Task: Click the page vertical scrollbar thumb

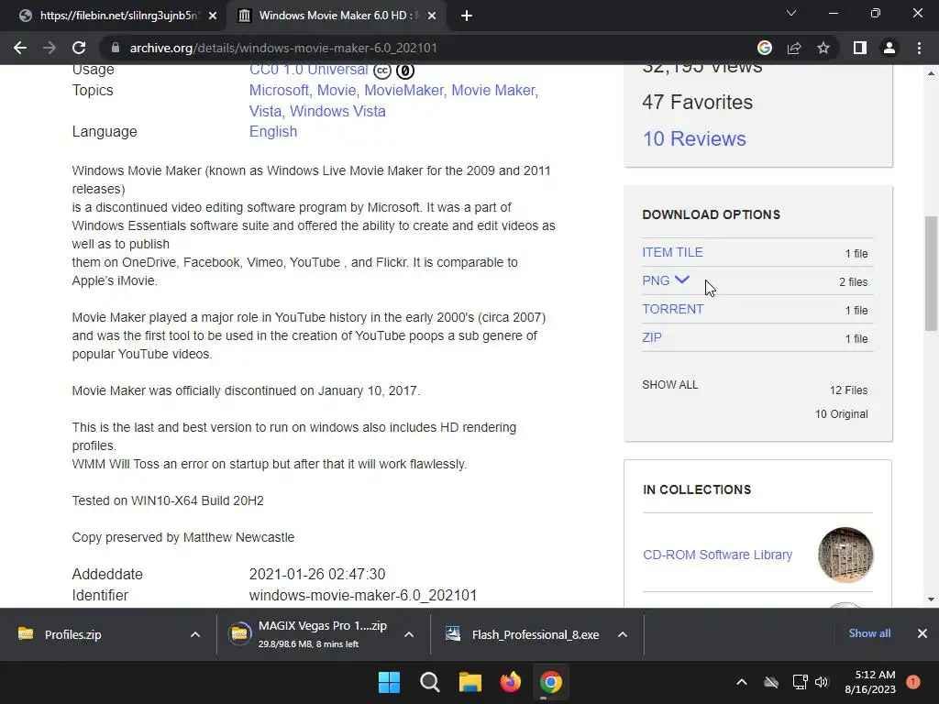Action: pyautogui.click(x=931, y=273)
